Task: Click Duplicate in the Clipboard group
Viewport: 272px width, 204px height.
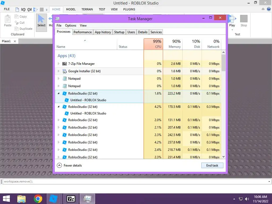Action: [23, 29]
